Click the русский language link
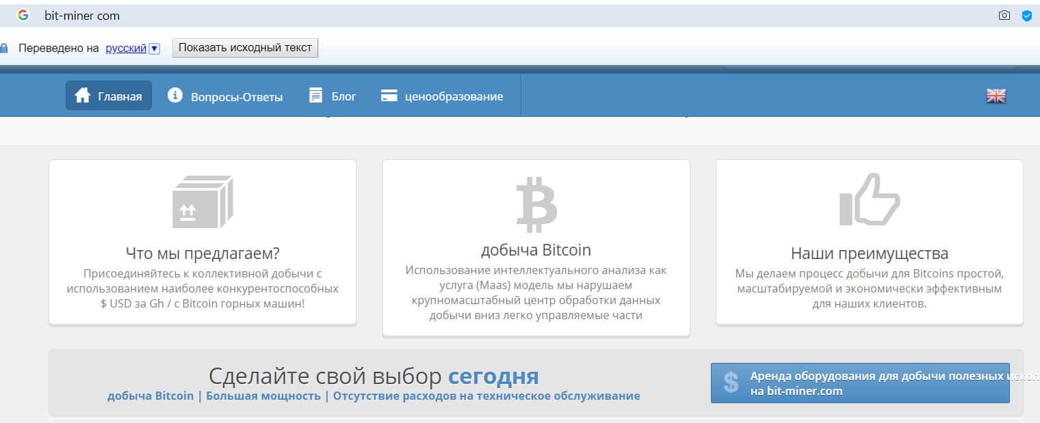 (126, 49)
